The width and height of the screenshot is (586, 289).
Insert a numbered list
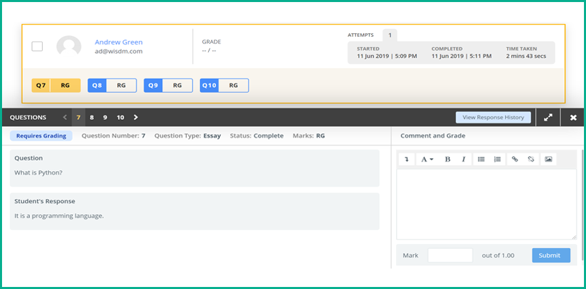[497, 159]
